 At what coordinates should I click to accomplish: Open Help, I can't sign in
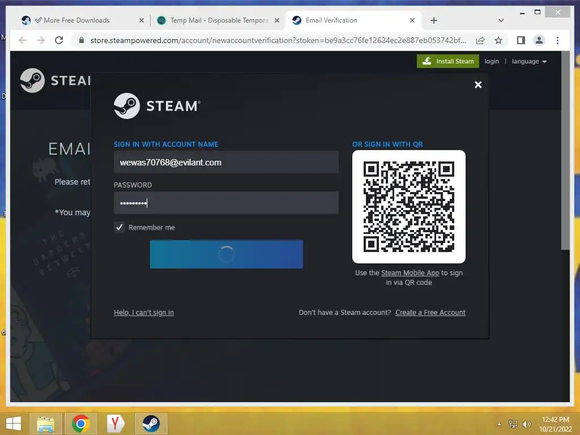[144, 313]
